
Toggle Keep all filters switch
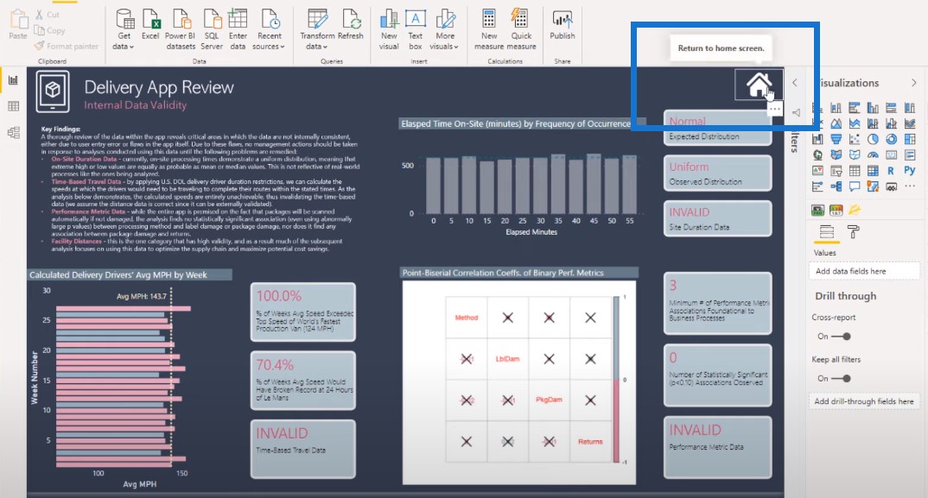click(841, 379)
